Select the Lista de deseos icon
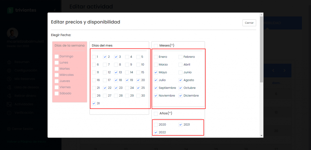The width and height of the screenshot is (311, 150). point(9,87)
